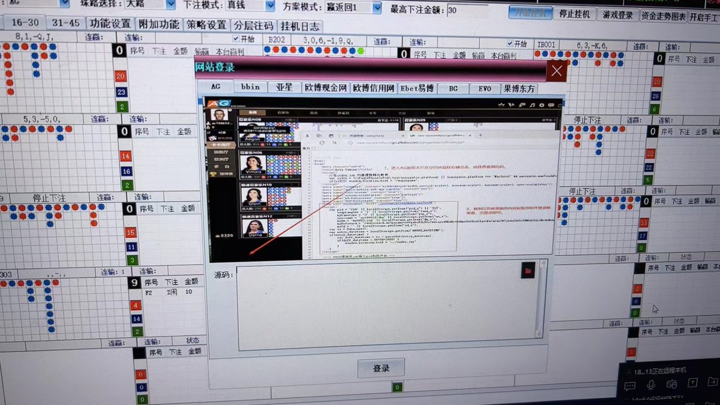Select the 欧博信用网 tab
The height and width of the screenshot is (405, 720).
(374, 88)
